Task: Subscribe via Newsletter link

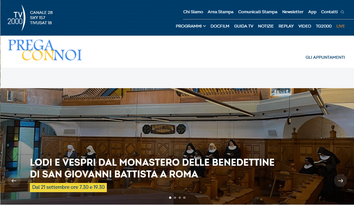Action: (292, 12)
